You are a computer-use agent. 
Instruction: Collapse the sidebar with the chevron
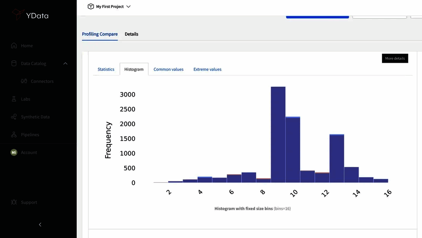click(x=40, y=225)
